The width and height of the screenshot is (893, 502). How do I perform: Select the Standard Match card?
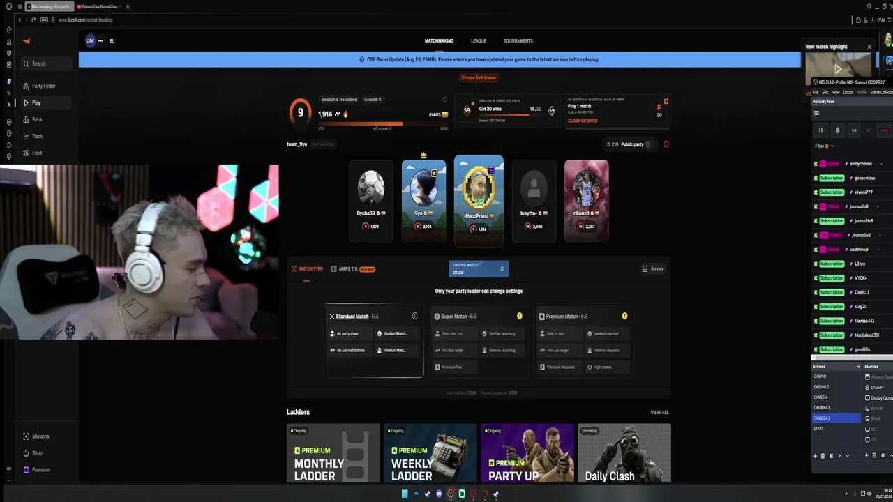[373, 340]
